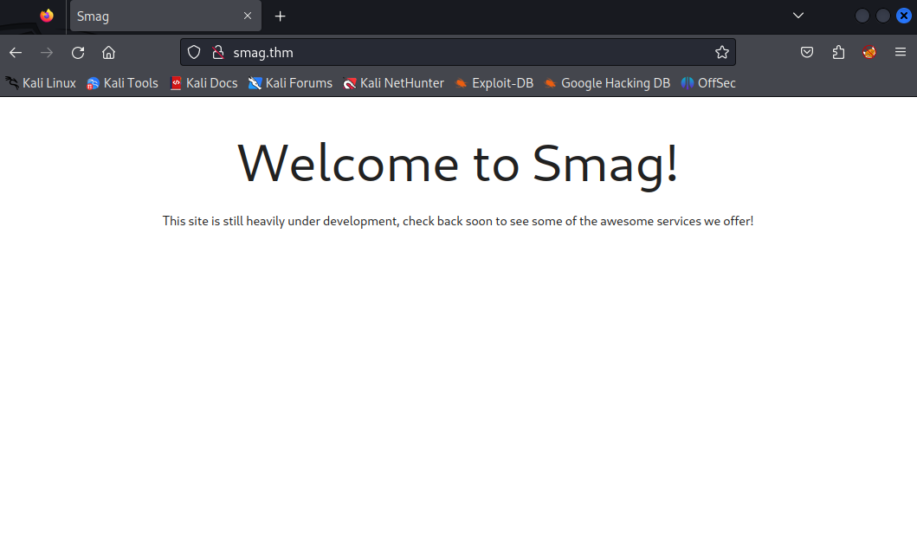
Task: Go back to the previous page
Action: 16,53
